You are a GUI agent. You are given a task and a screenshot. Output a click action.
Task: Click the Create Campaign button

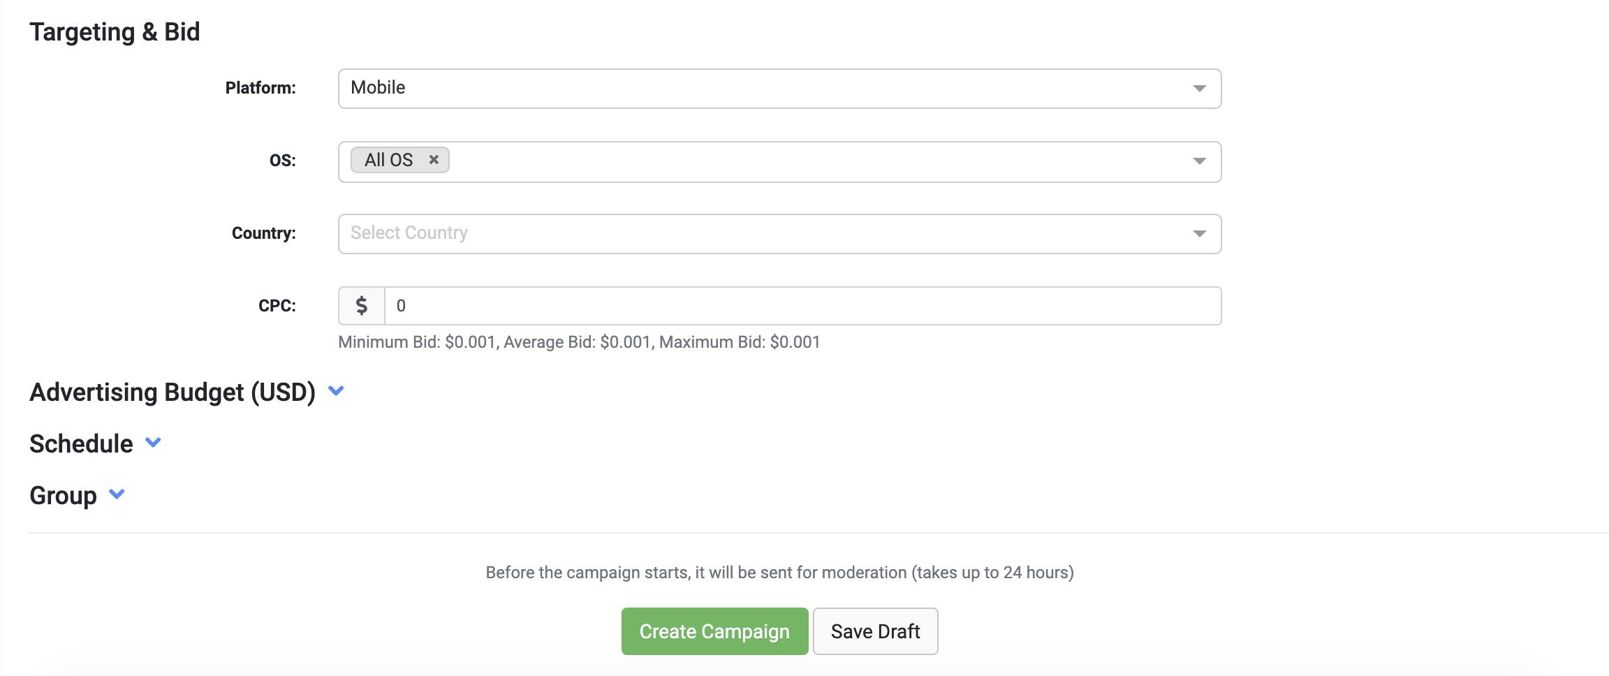tap(714, 631)
